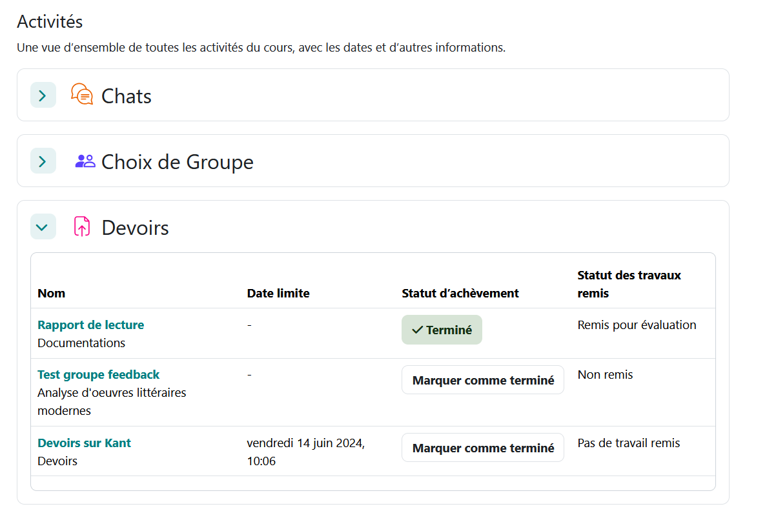767x511 pixels.
Task: Click the Choix de Groupe heading text
Action: pyautogui.click(x=177, y=162)
